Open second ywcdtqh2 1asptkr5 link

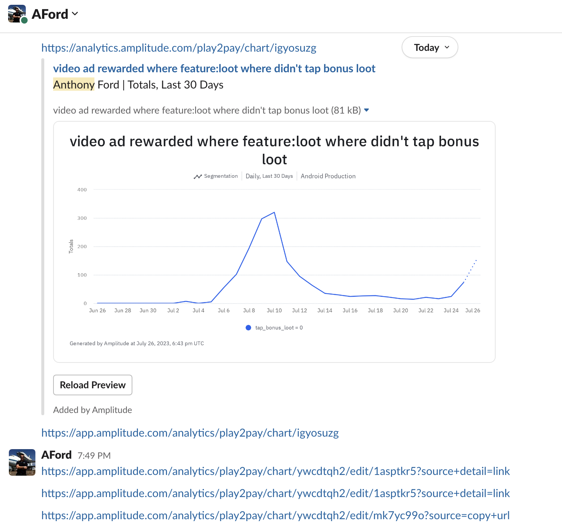point(275,493)
